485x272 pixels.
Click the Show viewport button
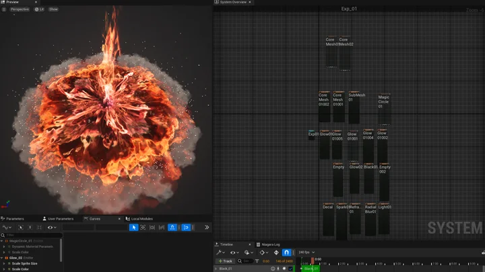[53, 9]
